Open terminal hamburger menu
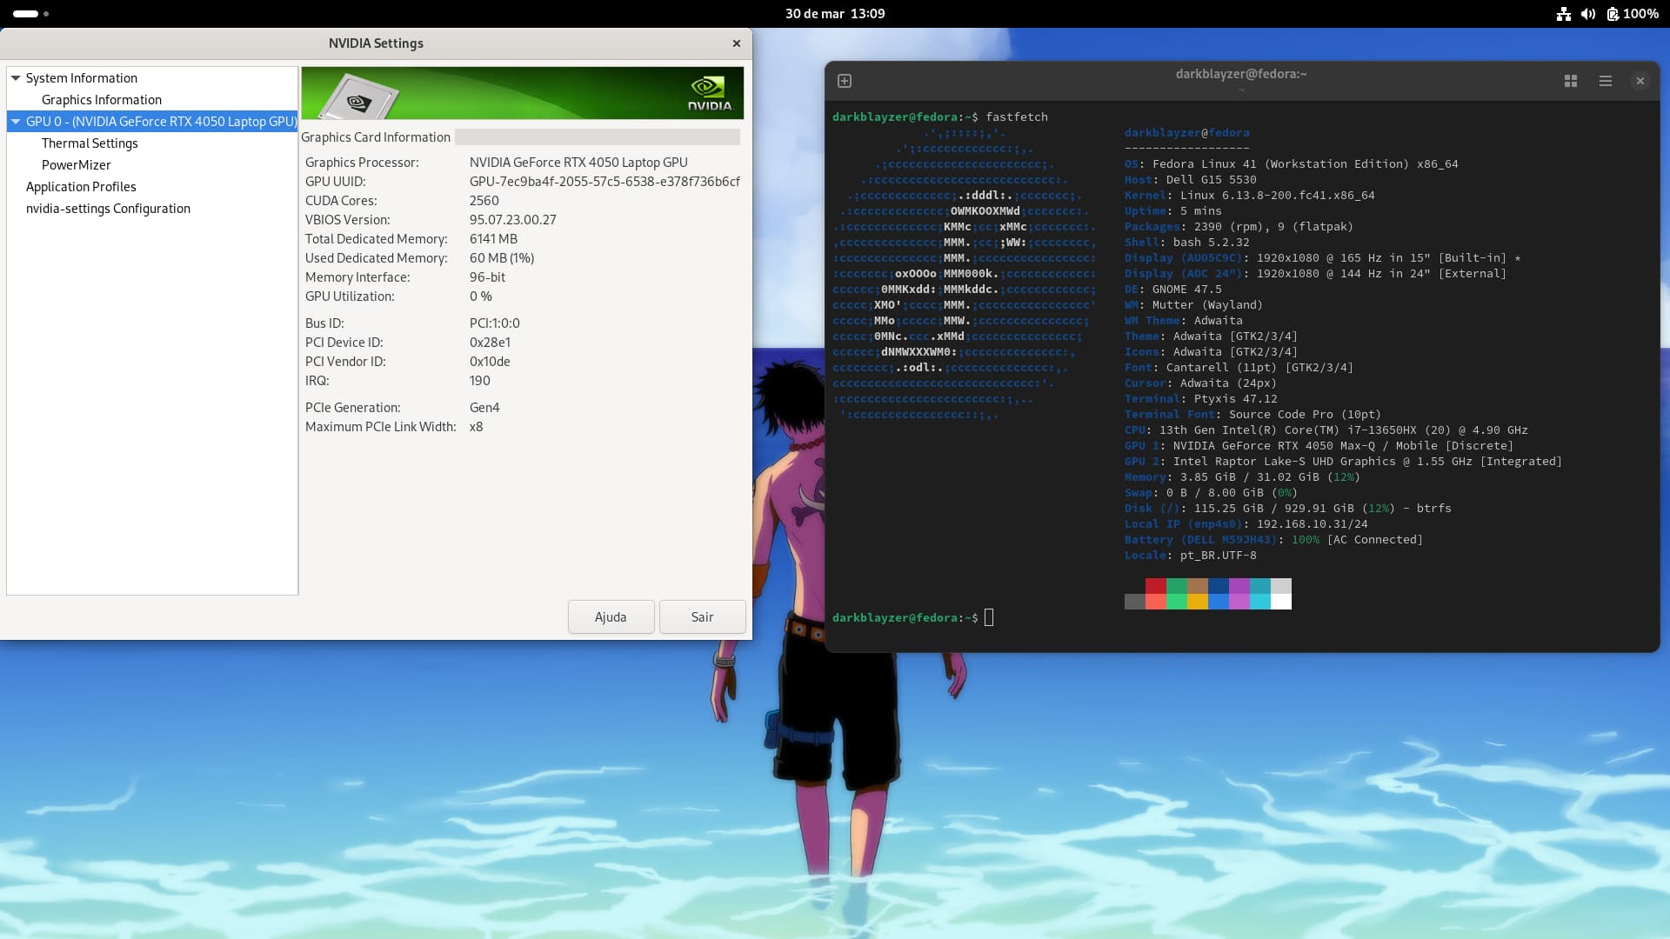Image resolution: width=1670 pixels, height=939 pixels. click(x=1606, y=81)
